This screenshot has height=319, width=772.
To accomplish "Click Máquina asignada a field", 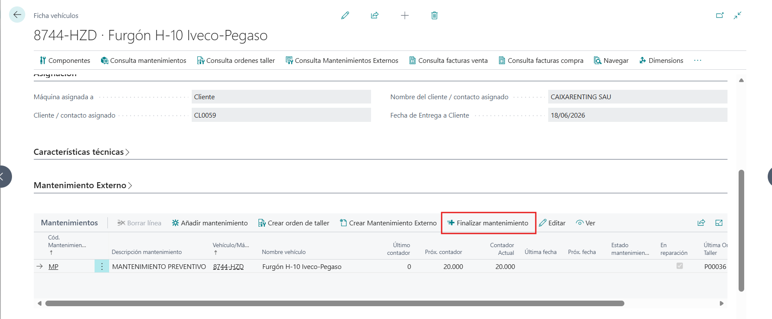I will tap(281, 97).
